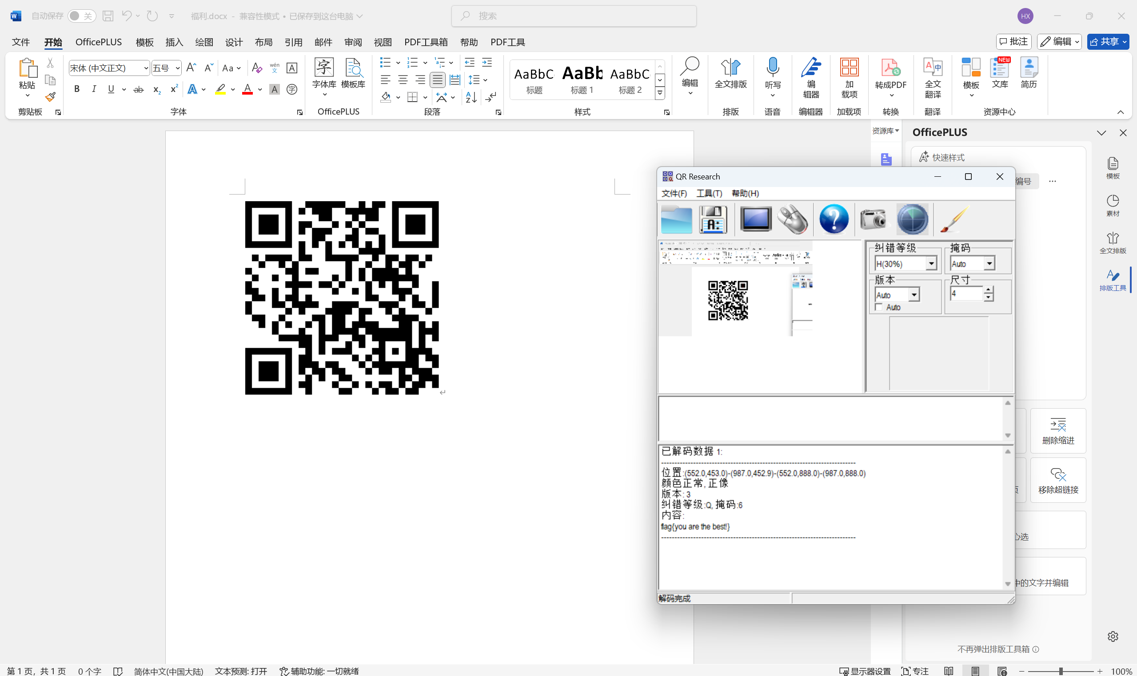The image size is (1137, 676).
Task: Switch to Read Mode view in status bar
Action: (x=949, y=671)
